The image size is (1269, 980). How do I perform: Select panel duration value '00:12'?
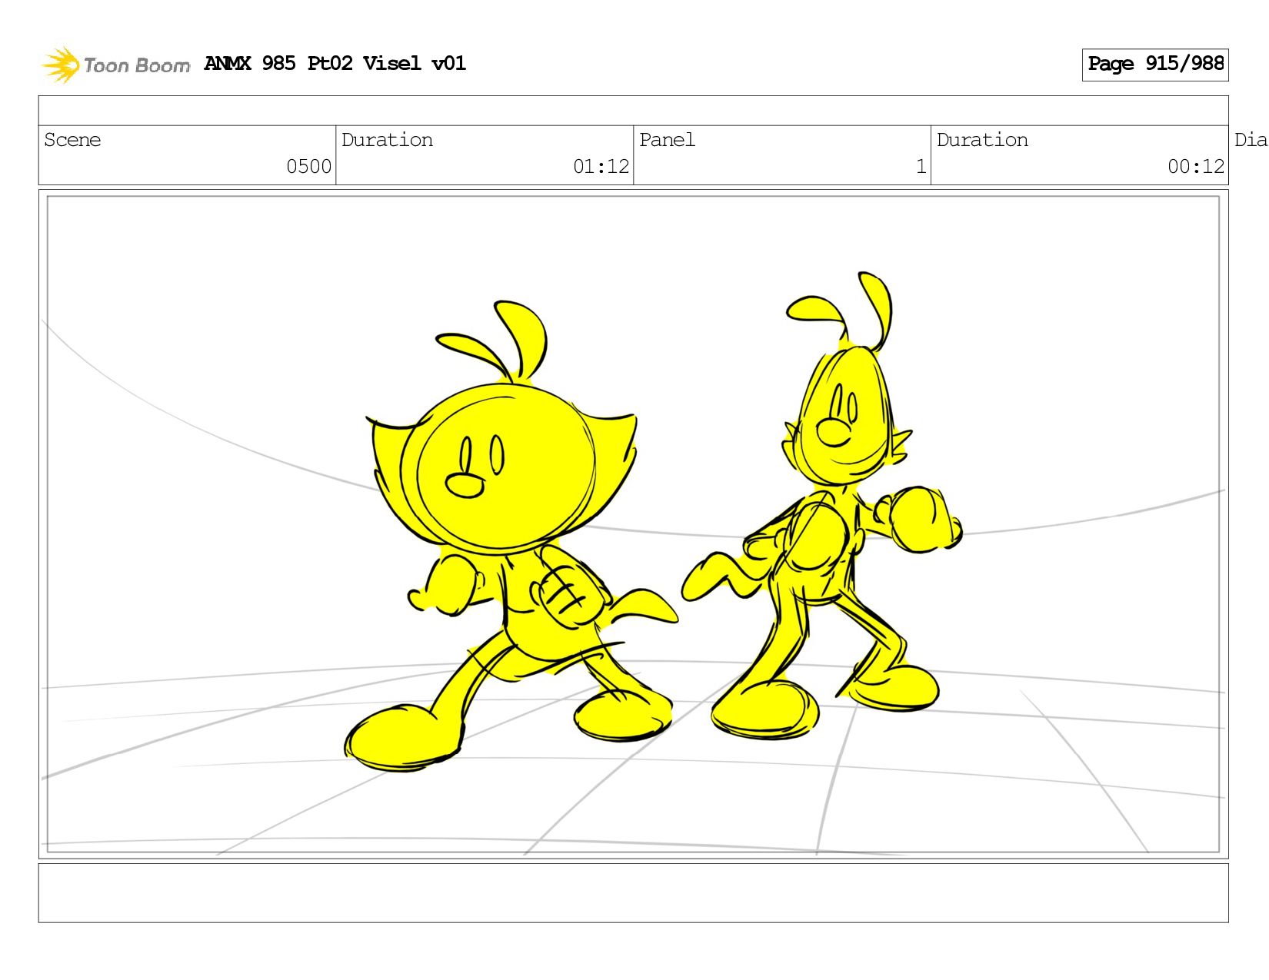coord(1195,167)
